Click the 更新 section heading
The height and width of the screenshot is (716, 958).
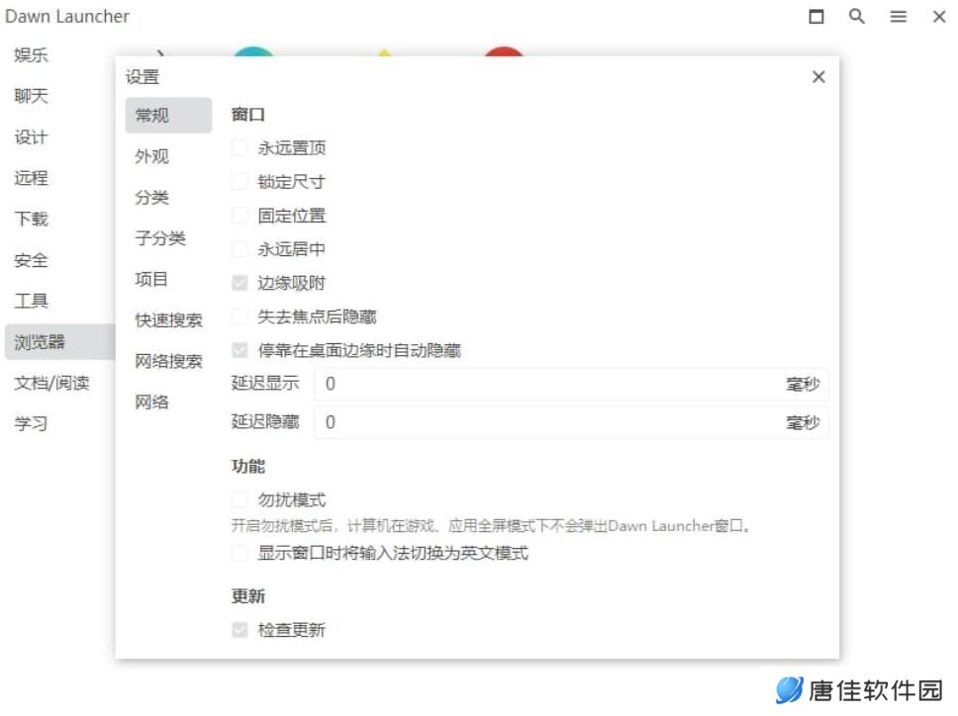[248, 596]
